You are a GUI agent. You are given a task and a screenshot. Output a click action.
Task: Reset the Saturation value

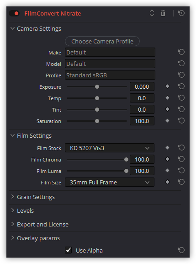(181, 121)
